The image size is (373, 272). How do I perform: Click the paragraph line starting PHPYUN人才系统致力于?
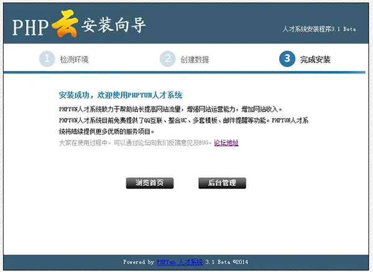point(170,110)
